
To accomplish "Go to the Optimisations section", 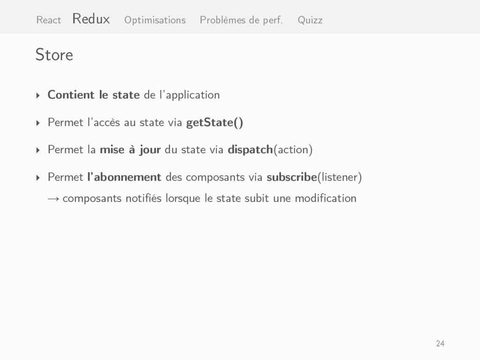I will [x=155, y=20].
